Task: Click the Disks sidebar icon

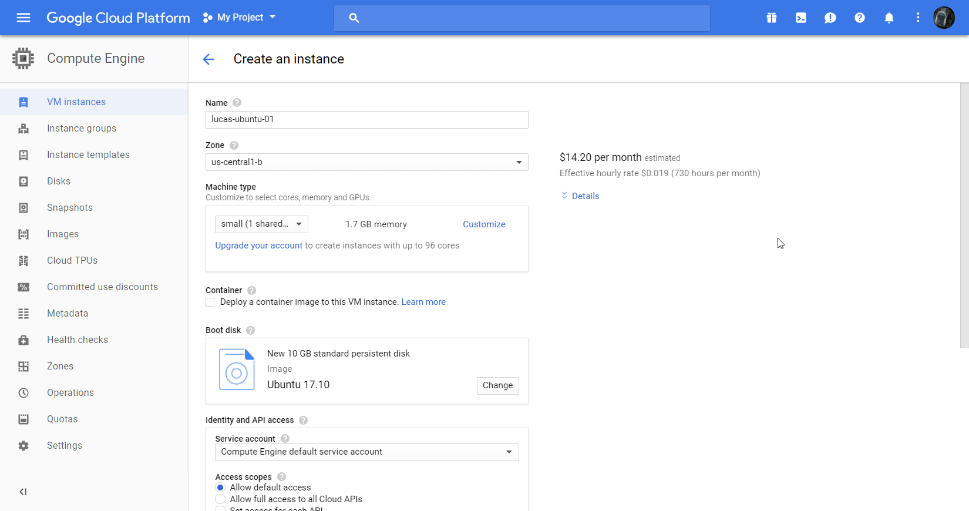Action: point(23,181)
